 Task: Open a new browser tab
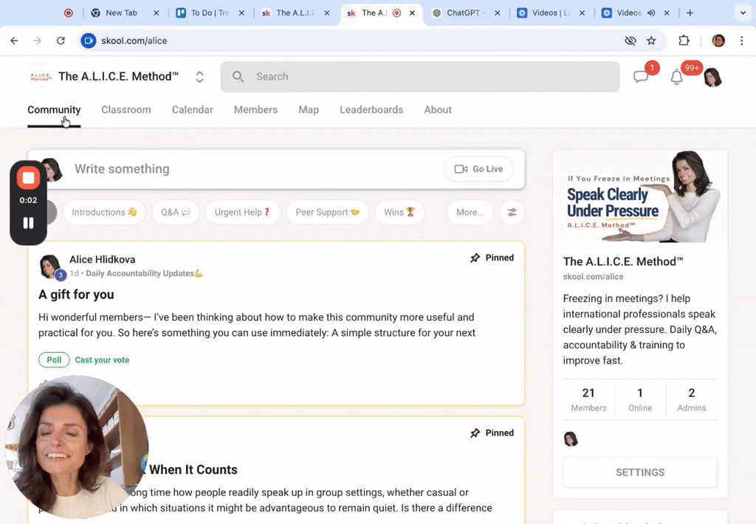[x=690, y=13]
